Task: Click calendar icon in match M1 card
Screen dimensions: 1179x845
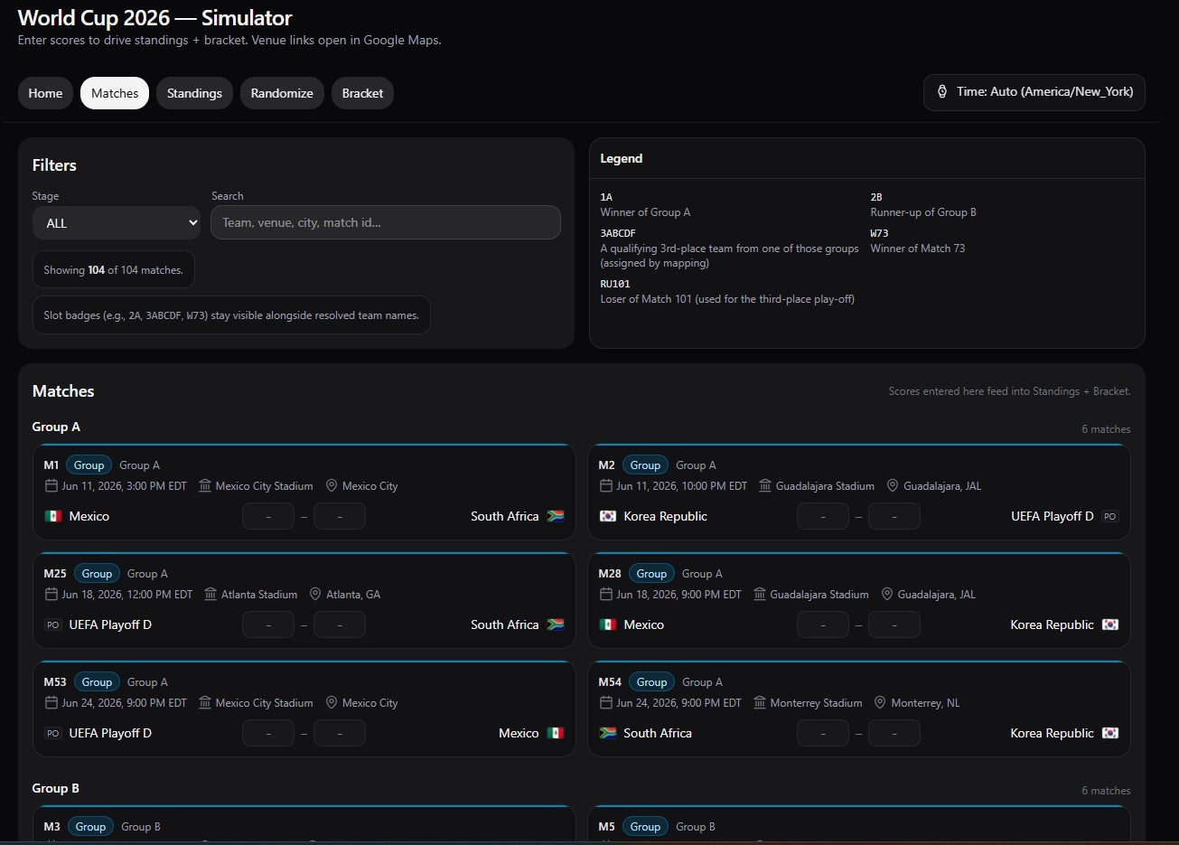Action: click(x=51, y=486)
